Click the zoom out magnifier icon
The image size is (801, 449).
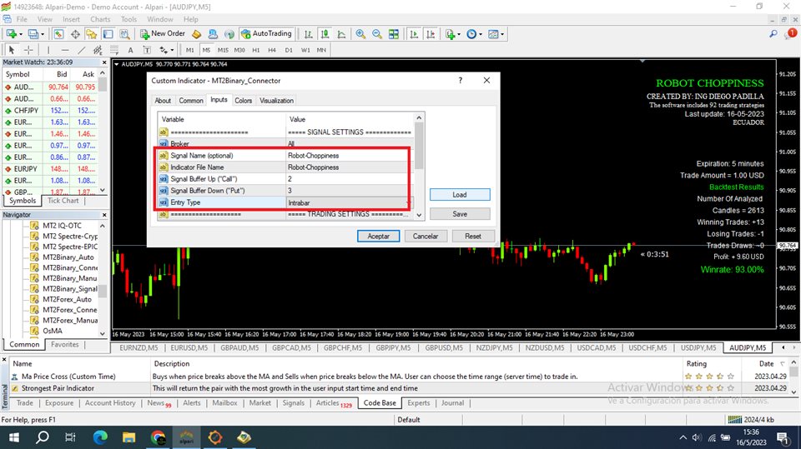pyautogui.click(x=377, y=33)
